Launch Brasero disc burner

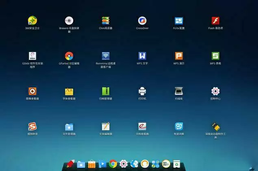click(x=69, y=21)
